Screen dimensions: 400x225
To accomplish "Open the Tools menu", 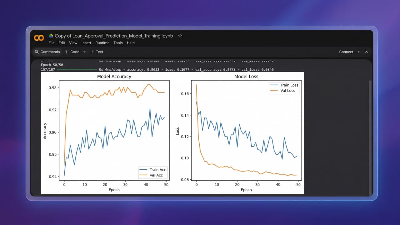I will 118,43.
